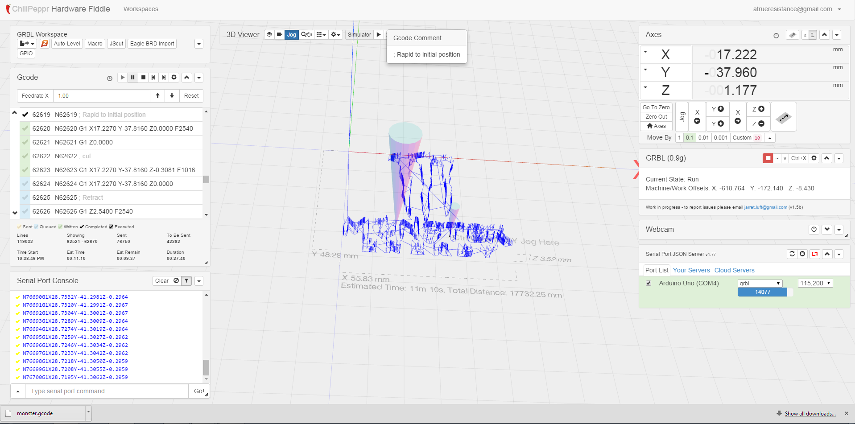Image resolution: width=855 pixels, height=424 pixels.
Task: Stop Gcode execution with the stop icon
Action: pyautogui.click(x=143, y=78)
